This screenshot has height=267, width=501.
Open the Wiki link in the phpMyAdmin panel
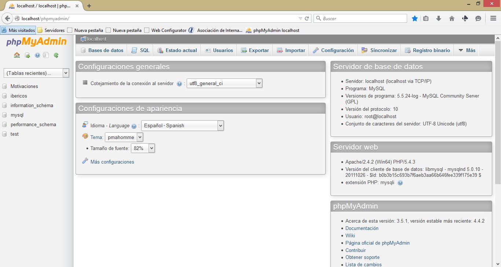(x=350, y=235)
